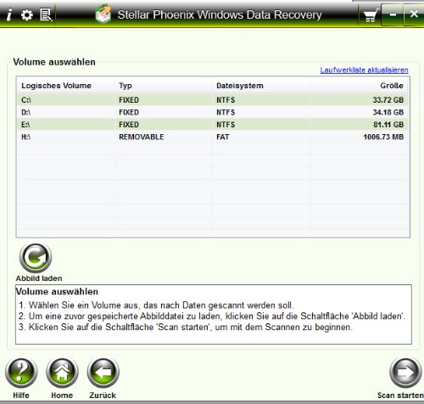424x404 pixels.
Task: Close the Stellar Phoenix window
Action: [x=414, y=14]
